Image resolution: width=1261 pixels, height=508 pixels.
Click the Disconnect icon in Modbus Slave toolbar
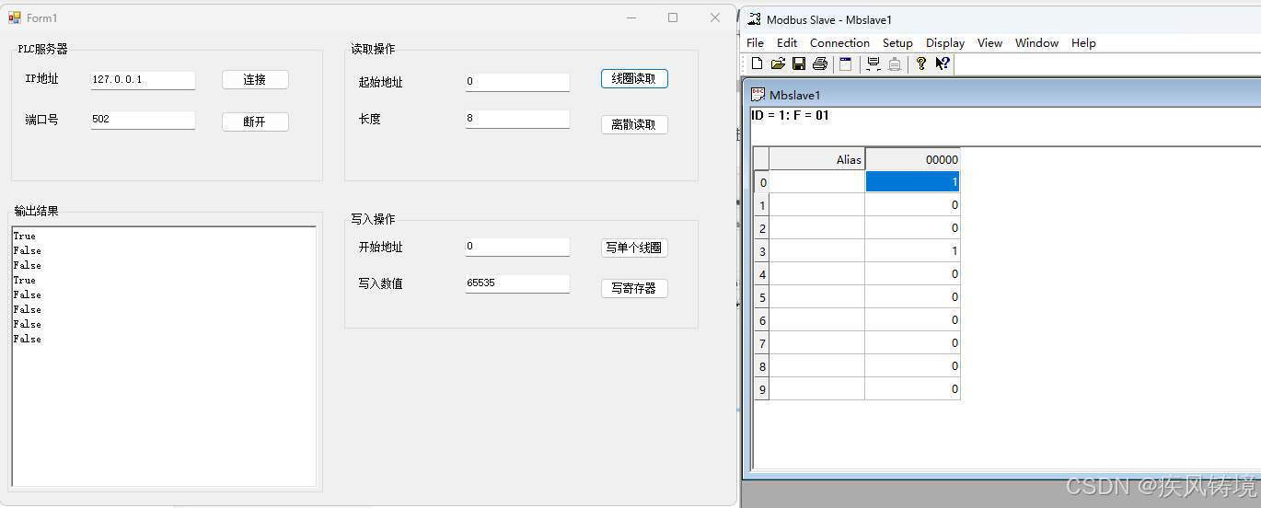tap(894, 63)
